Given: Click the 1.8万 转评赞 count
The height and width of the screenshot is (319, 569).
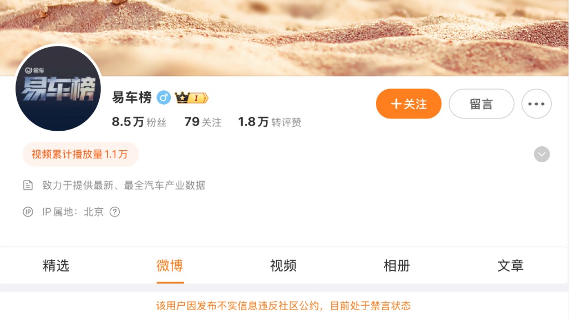Looking at the screenshot, I should pyautogui.click(x=270, y=122).
